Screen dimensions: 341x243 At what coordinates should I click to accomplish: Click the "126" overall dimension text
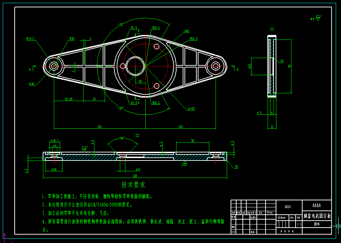181,127
